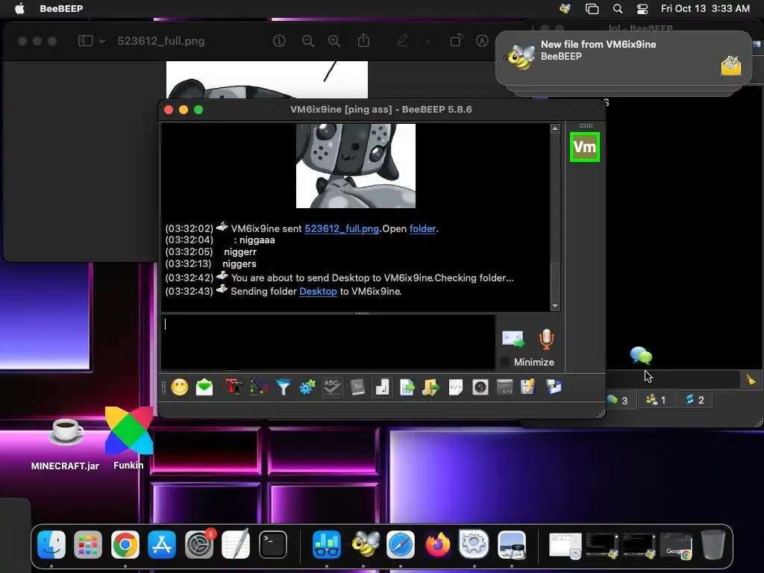The height and width of the screenshot is (573, 764).
Task: Open the font color palette icon
Action: pyautogui.click(x=259, y=387)
